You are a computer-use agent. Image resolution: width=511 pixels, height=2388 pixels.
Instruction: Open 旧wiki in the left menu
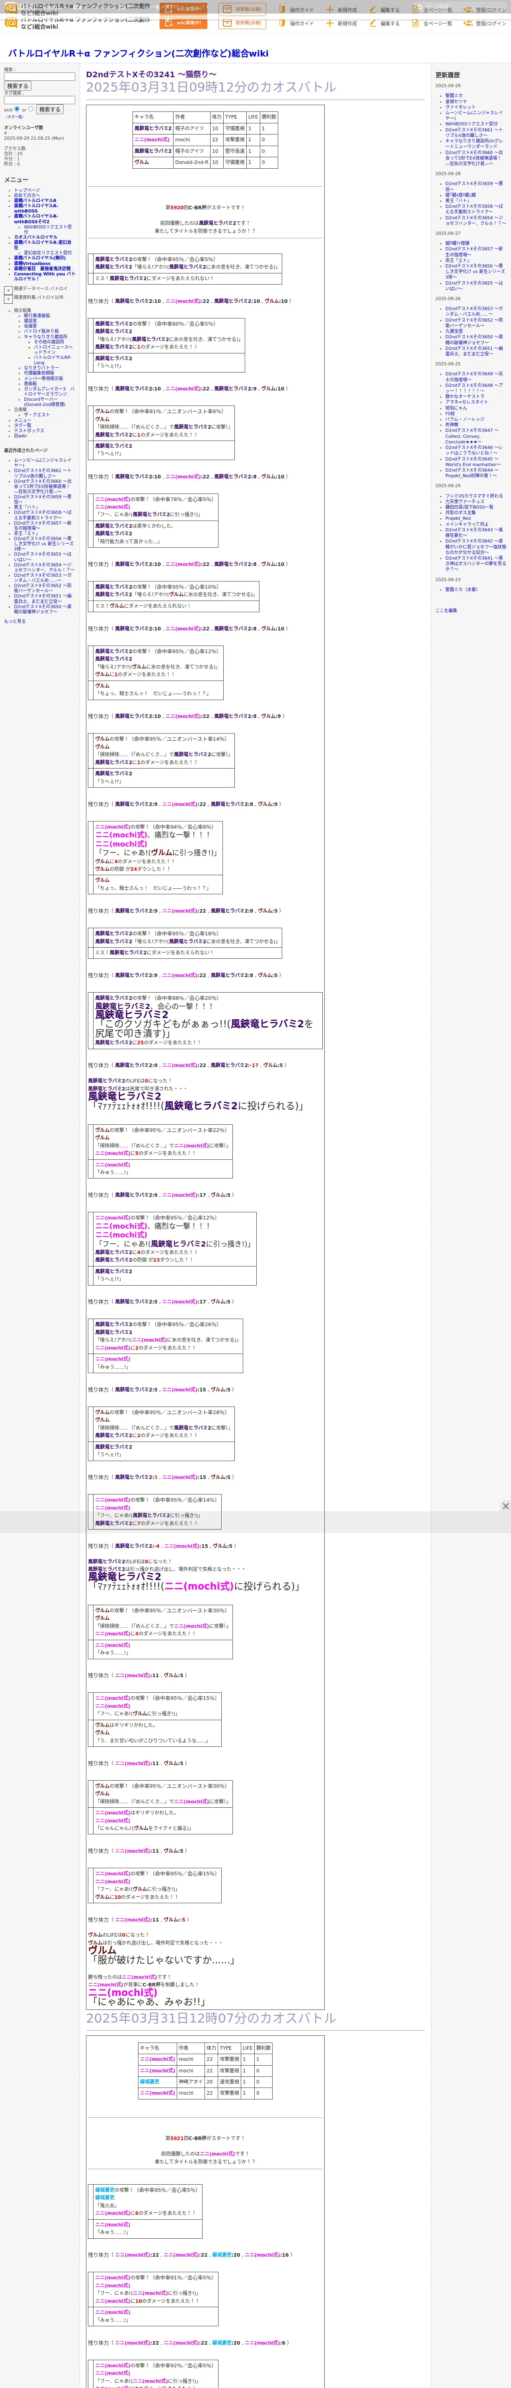[x=20, y=436]
